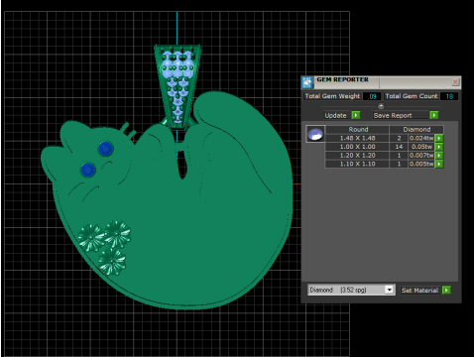Viewport: 476px width, 357px height.
Task: Click the 0.005tw weight cell
Action: pyautogui.click(x=421, y=164)
